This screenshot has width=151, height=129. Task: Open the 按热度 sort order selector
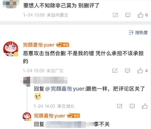pos(138,33)
